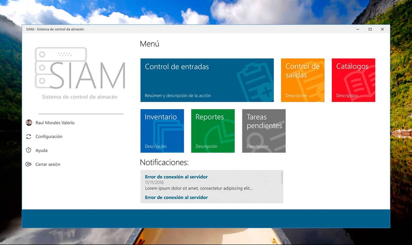The width and height of the screenshot is (412, 245).
Task: Click the Descripción text on Catálogos tile
Action: tap(347, 96)
